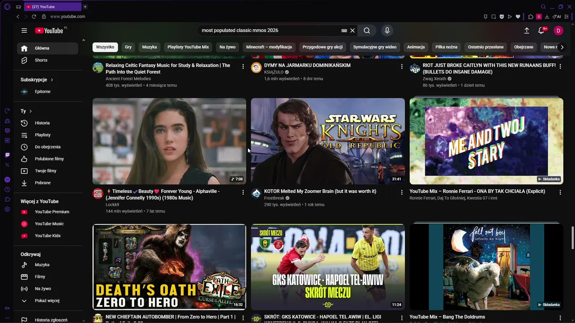Select the (27) YouTube tab
Viewport: 575px width, 323px height.
coord(53,7)
